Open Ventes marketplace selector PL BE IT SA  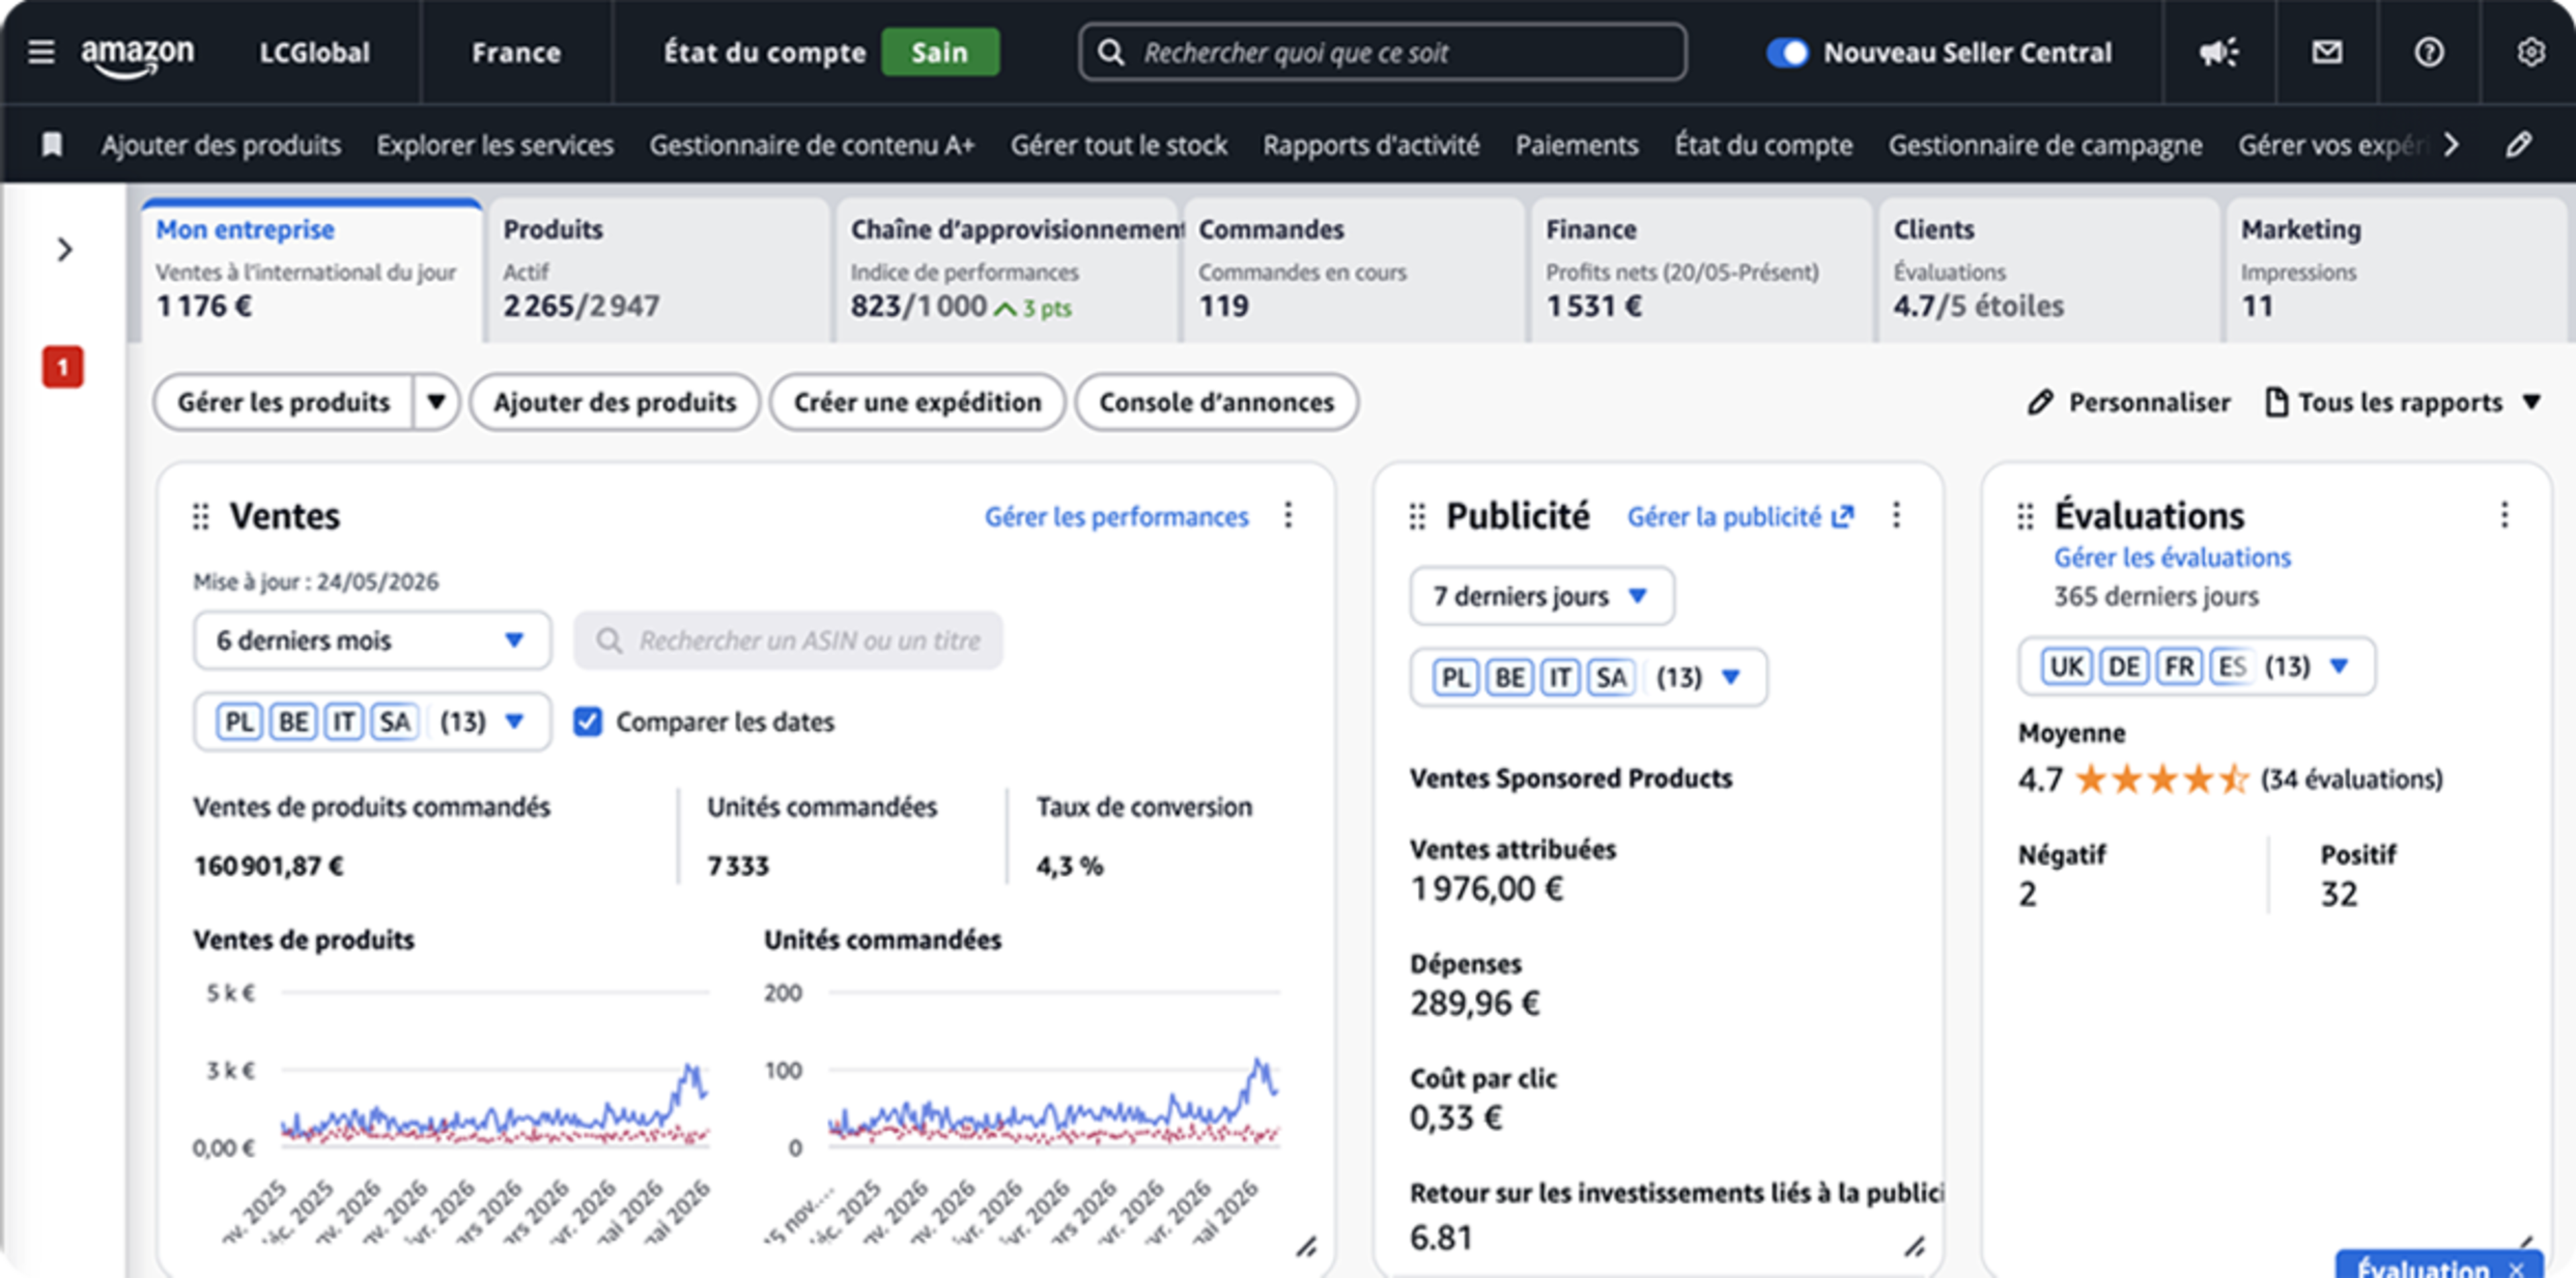372,721
